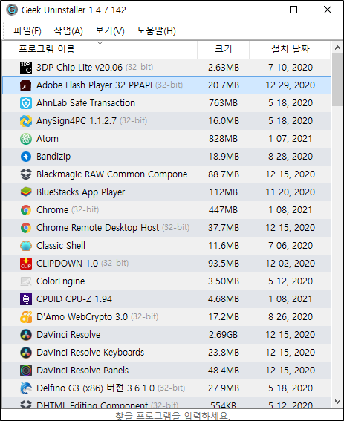Screen dimensions: 344x421
Task: Click the scrollbar up arrow
Action: tap(337, 48)
